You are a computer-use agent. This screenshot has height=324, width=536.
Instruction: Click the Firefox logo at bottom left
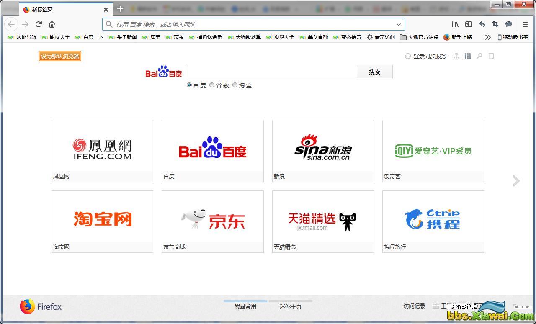coord(41,306)
